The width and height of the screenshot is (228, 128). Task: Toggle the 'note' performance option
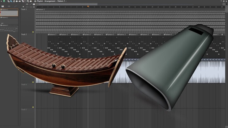[27, 7]
